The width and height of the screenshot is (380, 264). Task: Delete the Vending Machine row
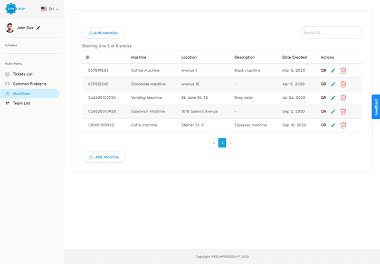(343, 98)
